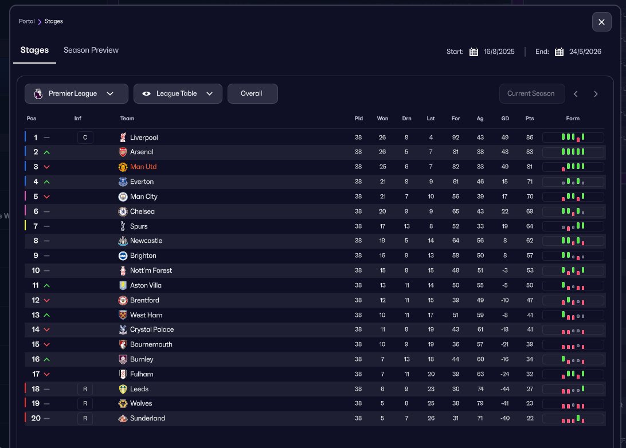This screenshot has width=626, height=448.
Task: Click the End date calendar icon
Action: (559, 52)
